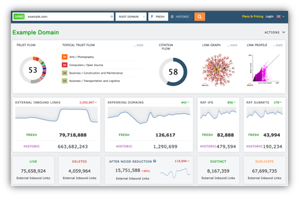Image resolution: width=299 pixels, height=197 pixels.
Task: Click the Distinct links count 8,167,359
Action: coord(218,171)
